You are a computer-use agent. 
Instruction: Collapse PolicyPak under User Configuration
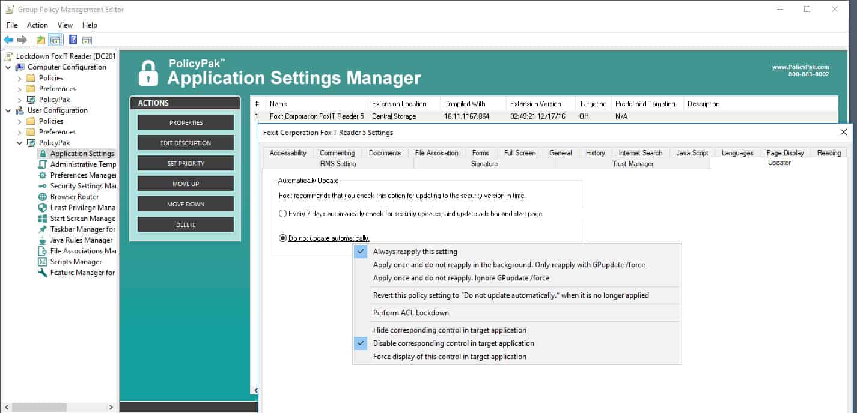pyautogui.click(x=20, y=143)
